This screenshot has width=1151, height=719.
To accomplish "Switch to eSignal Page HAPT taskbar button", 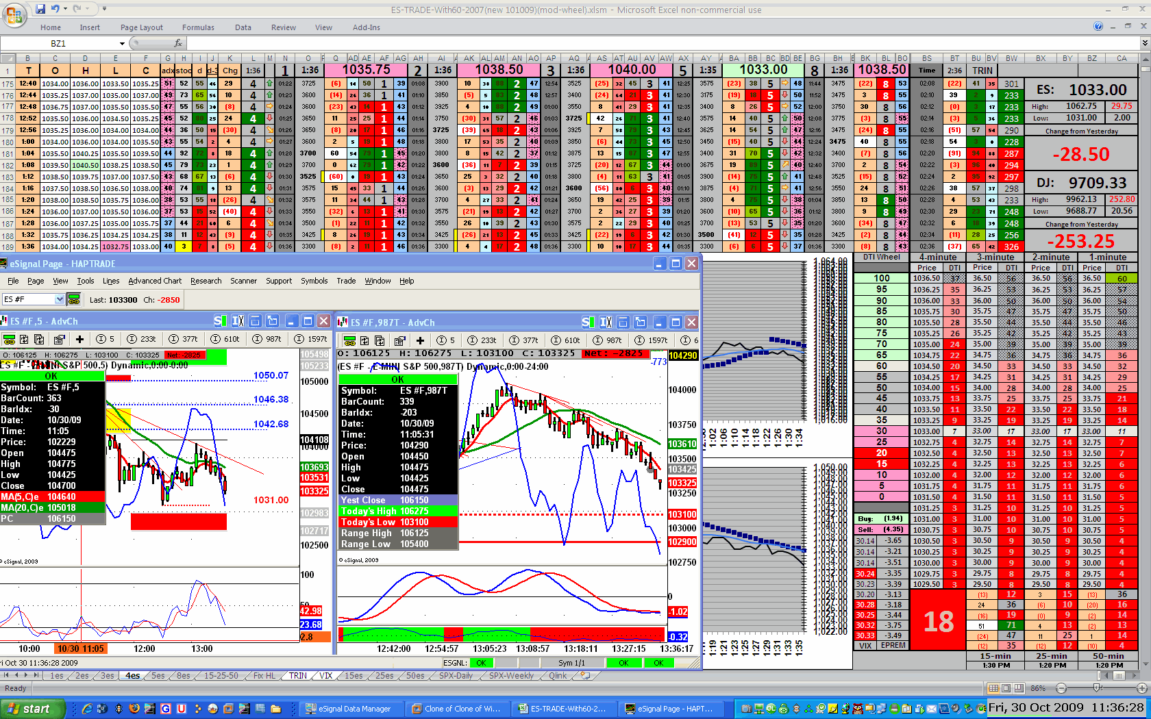I will click(669, 709).
